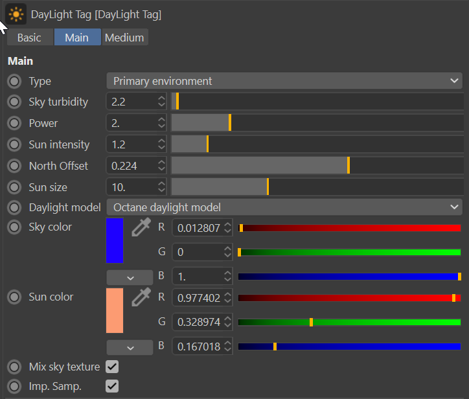Click the DayLight Tag sun icon
469x399 pixels.
click(x=16, y=14)
